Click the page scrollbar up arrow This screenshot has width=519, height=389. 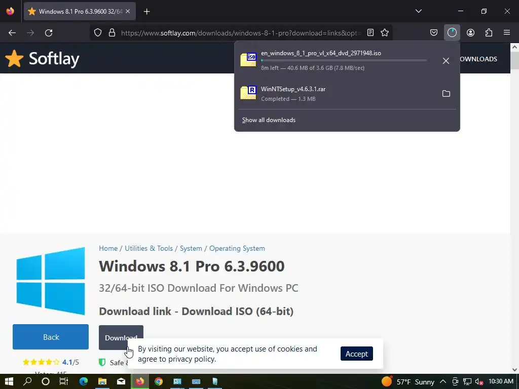point(514,47)
